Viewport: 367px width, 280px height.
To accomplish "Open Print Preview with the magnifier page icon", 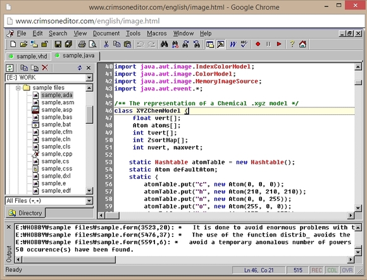I will click(92, 44).
